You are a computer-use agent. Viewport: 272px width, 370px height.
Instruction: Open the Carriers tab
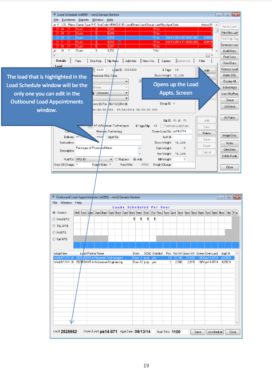click(166, 61)
